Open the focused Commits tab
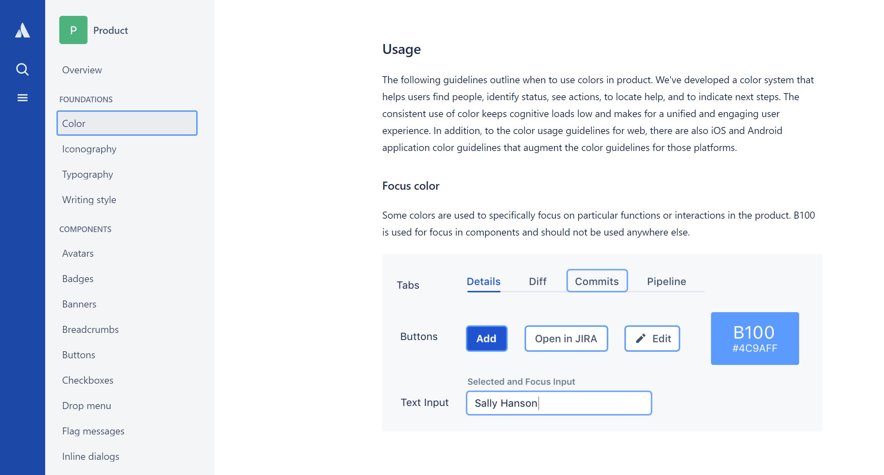The width and height of the screenshot is (884, 475). click(x=597, y=281)
